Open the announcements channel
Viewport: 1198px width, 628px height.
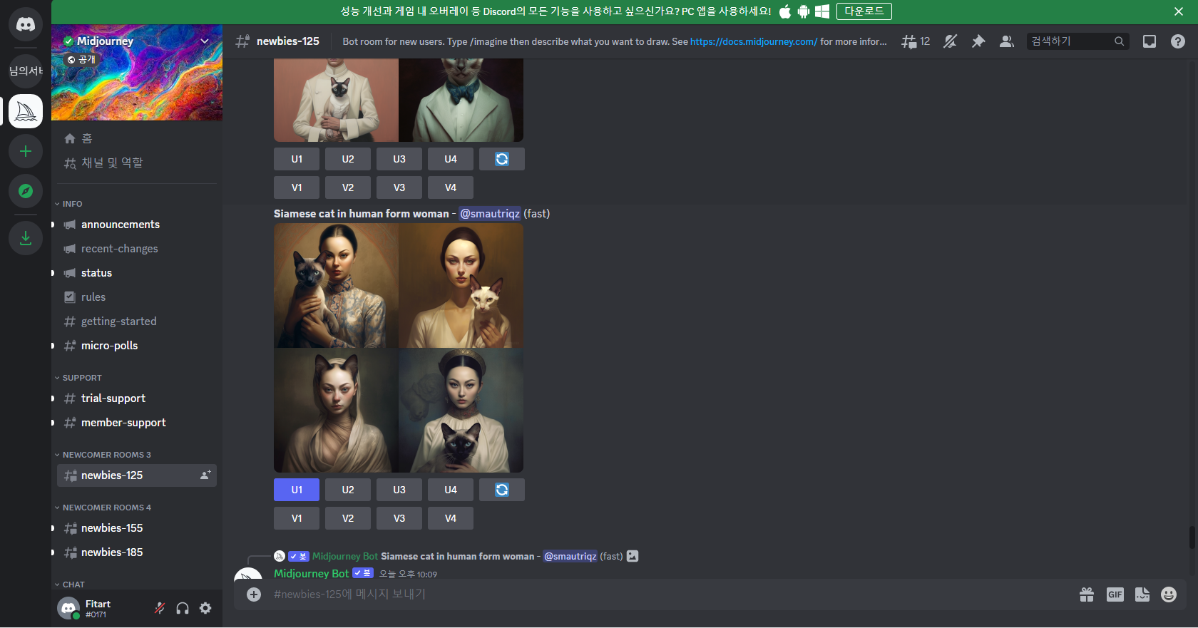tap(137, 225)
